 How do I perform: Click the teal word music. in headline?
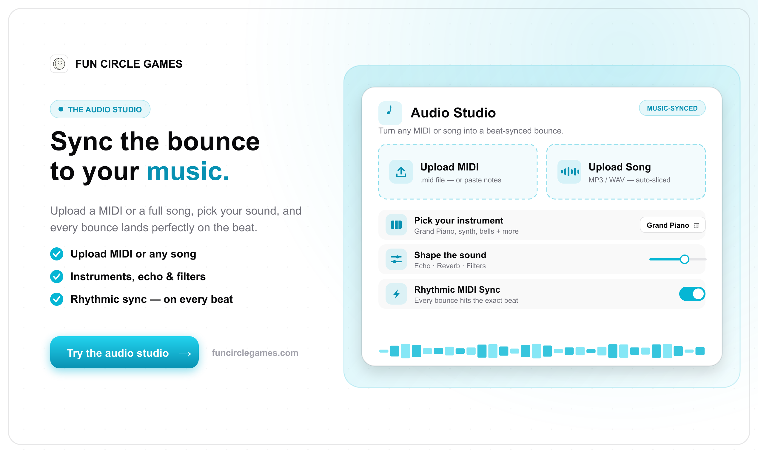[x=188, y=171]
